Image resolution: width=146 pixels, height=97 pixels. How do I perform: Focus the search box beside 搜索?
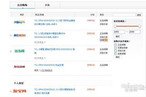pos(124,15)
